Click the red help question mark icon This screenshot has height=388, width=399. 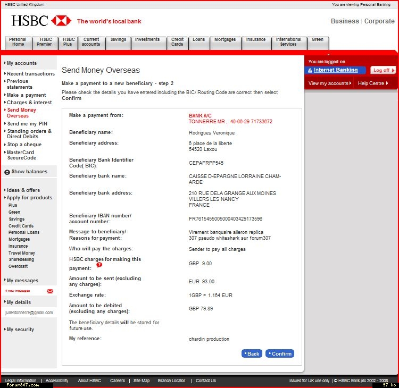pyautogui.click(x=99, y=265)
